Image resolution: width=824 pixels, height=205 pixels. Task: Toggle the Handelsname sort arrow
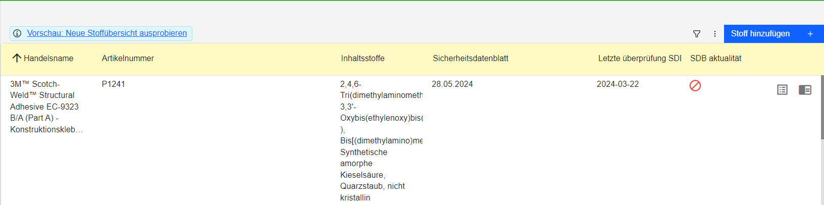click(x=17, y=58)
